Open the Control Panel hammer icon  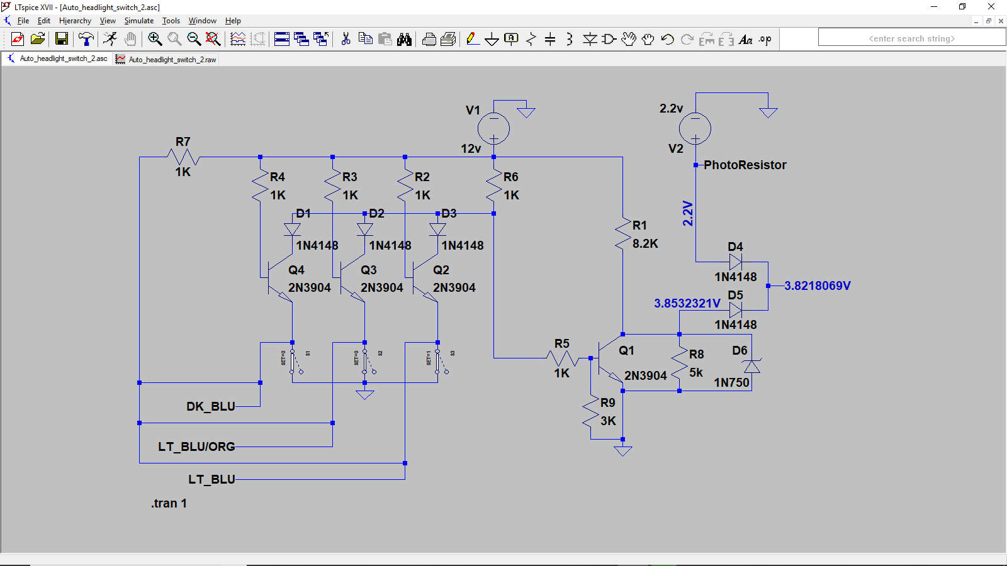click(x=86, y=39)
